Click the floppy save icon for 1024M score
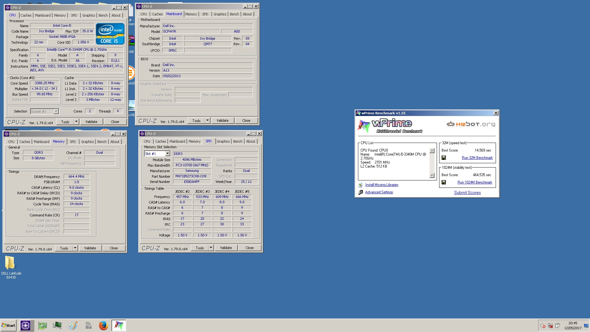The image size is (590, 332). [443, 182]
